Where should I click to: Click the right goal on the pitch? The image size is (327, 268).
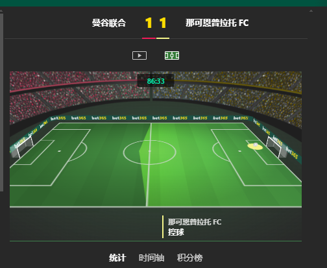(274, 147)
